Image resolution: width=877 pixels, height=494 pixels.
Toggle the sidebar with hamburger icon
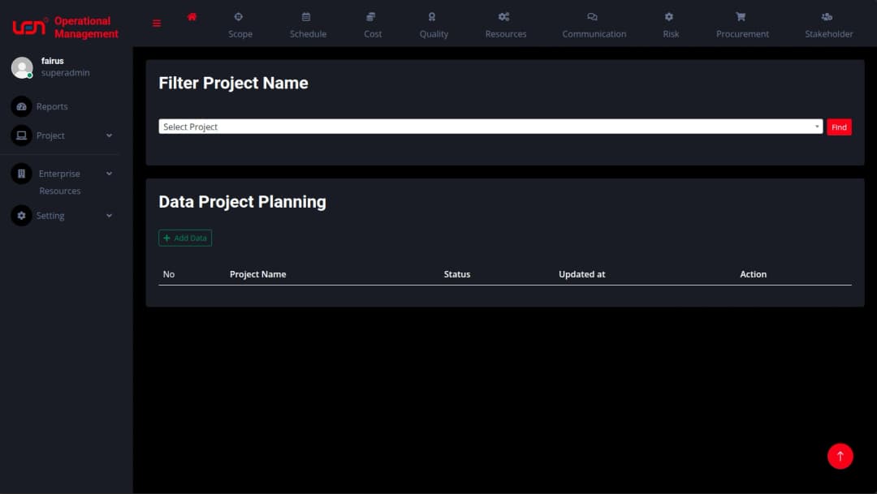[156, 23]
